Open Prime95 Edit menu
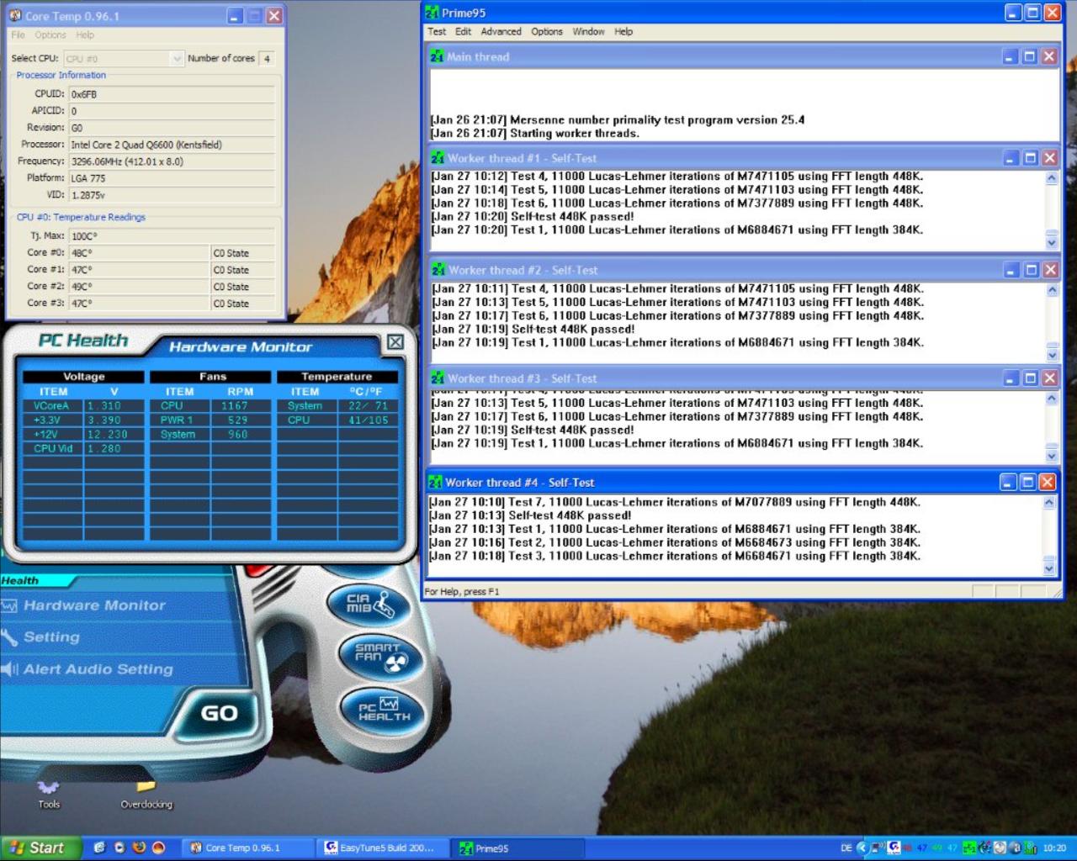The height and width of the screenshot is (861, 1077). point(464,32)
